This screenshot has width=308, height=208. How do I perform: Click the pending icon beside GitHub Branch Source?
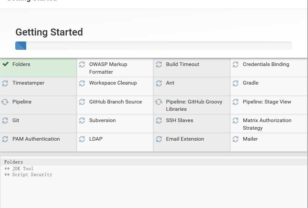click(x=82, y=102)
